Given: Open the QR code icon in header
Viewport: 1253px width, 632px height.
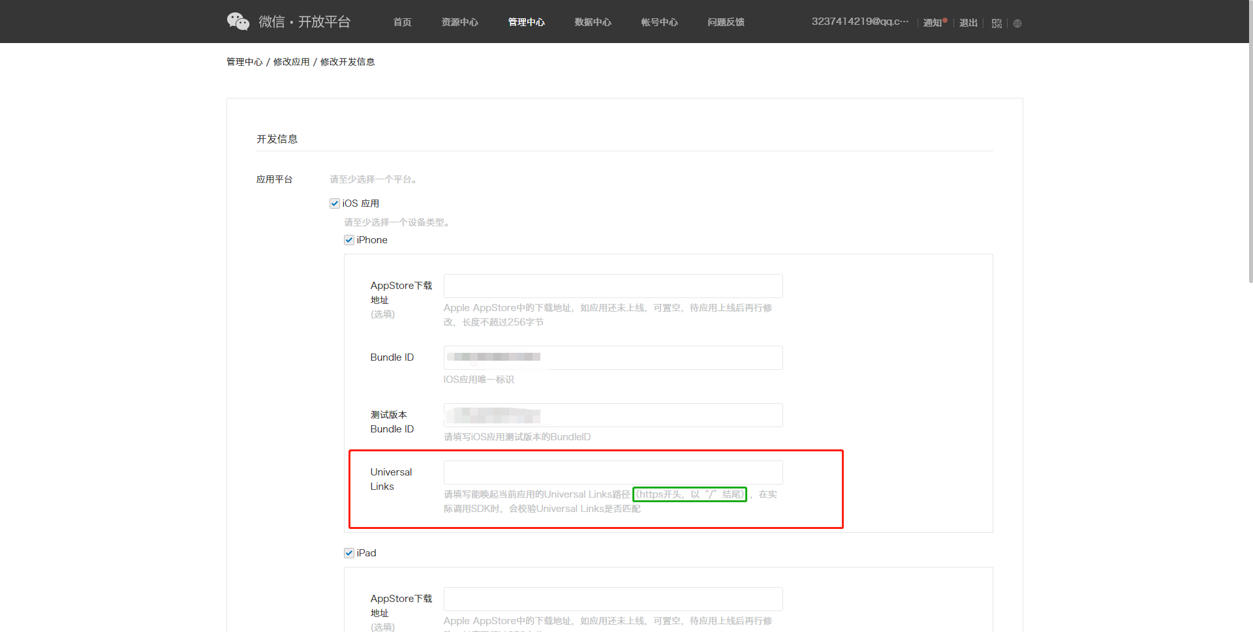Looking at the screenshot, I should coord(997,23).
